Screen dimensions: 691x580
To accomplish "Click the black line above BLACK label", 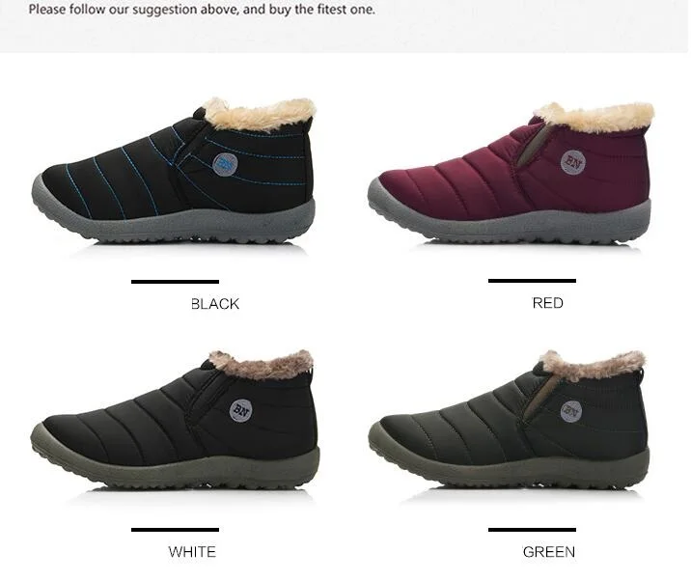I will pyautogui.click(x=175, y=282).
